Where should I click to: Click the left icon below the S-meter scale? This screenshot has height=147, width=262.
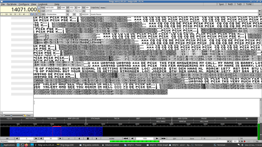(32, 14)
